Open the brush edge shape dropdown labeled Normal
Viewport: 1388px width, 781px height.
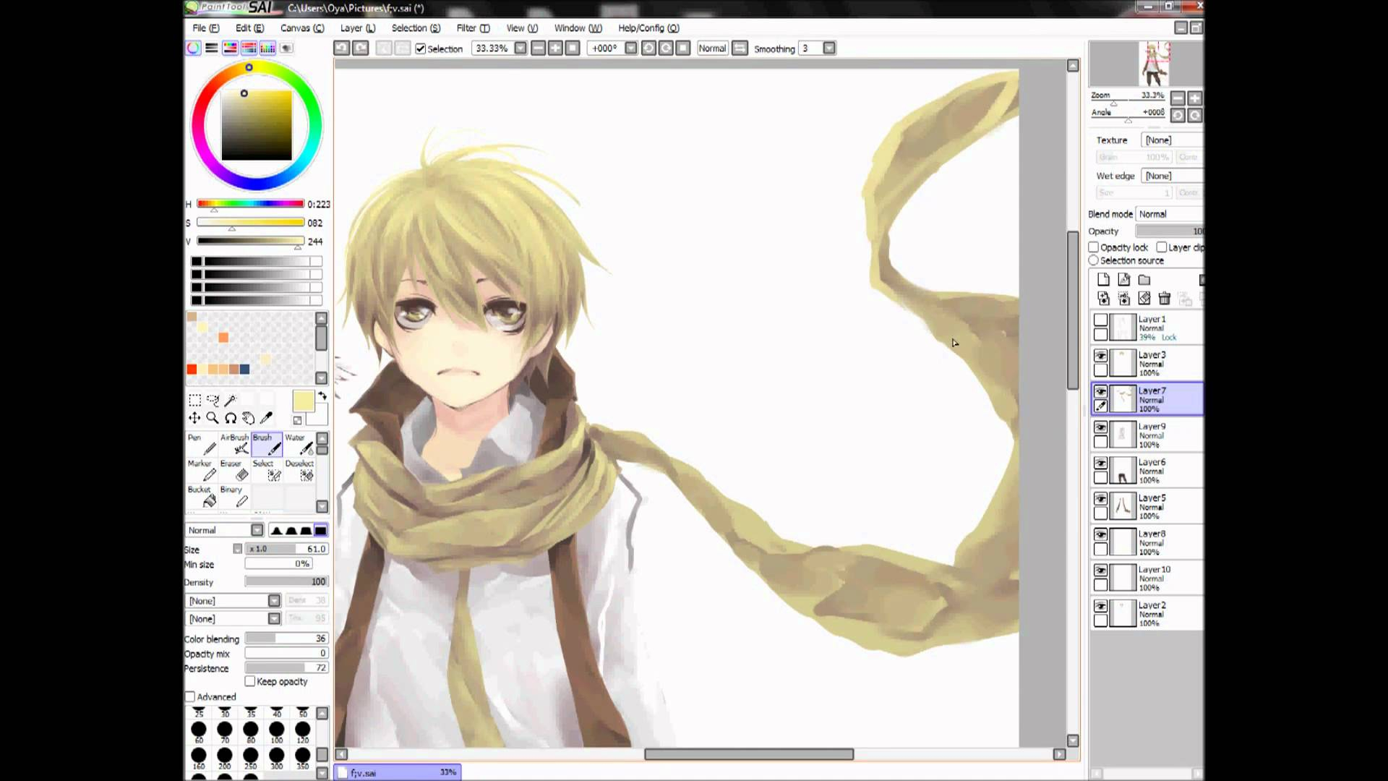224,529
